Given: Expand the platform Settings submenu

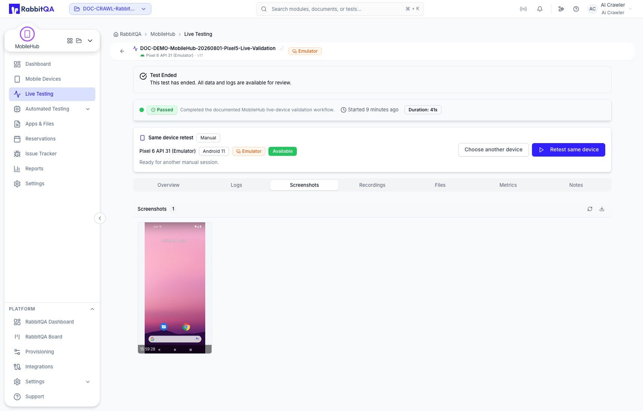Looking at the screenshot, I should coord(52,381).
